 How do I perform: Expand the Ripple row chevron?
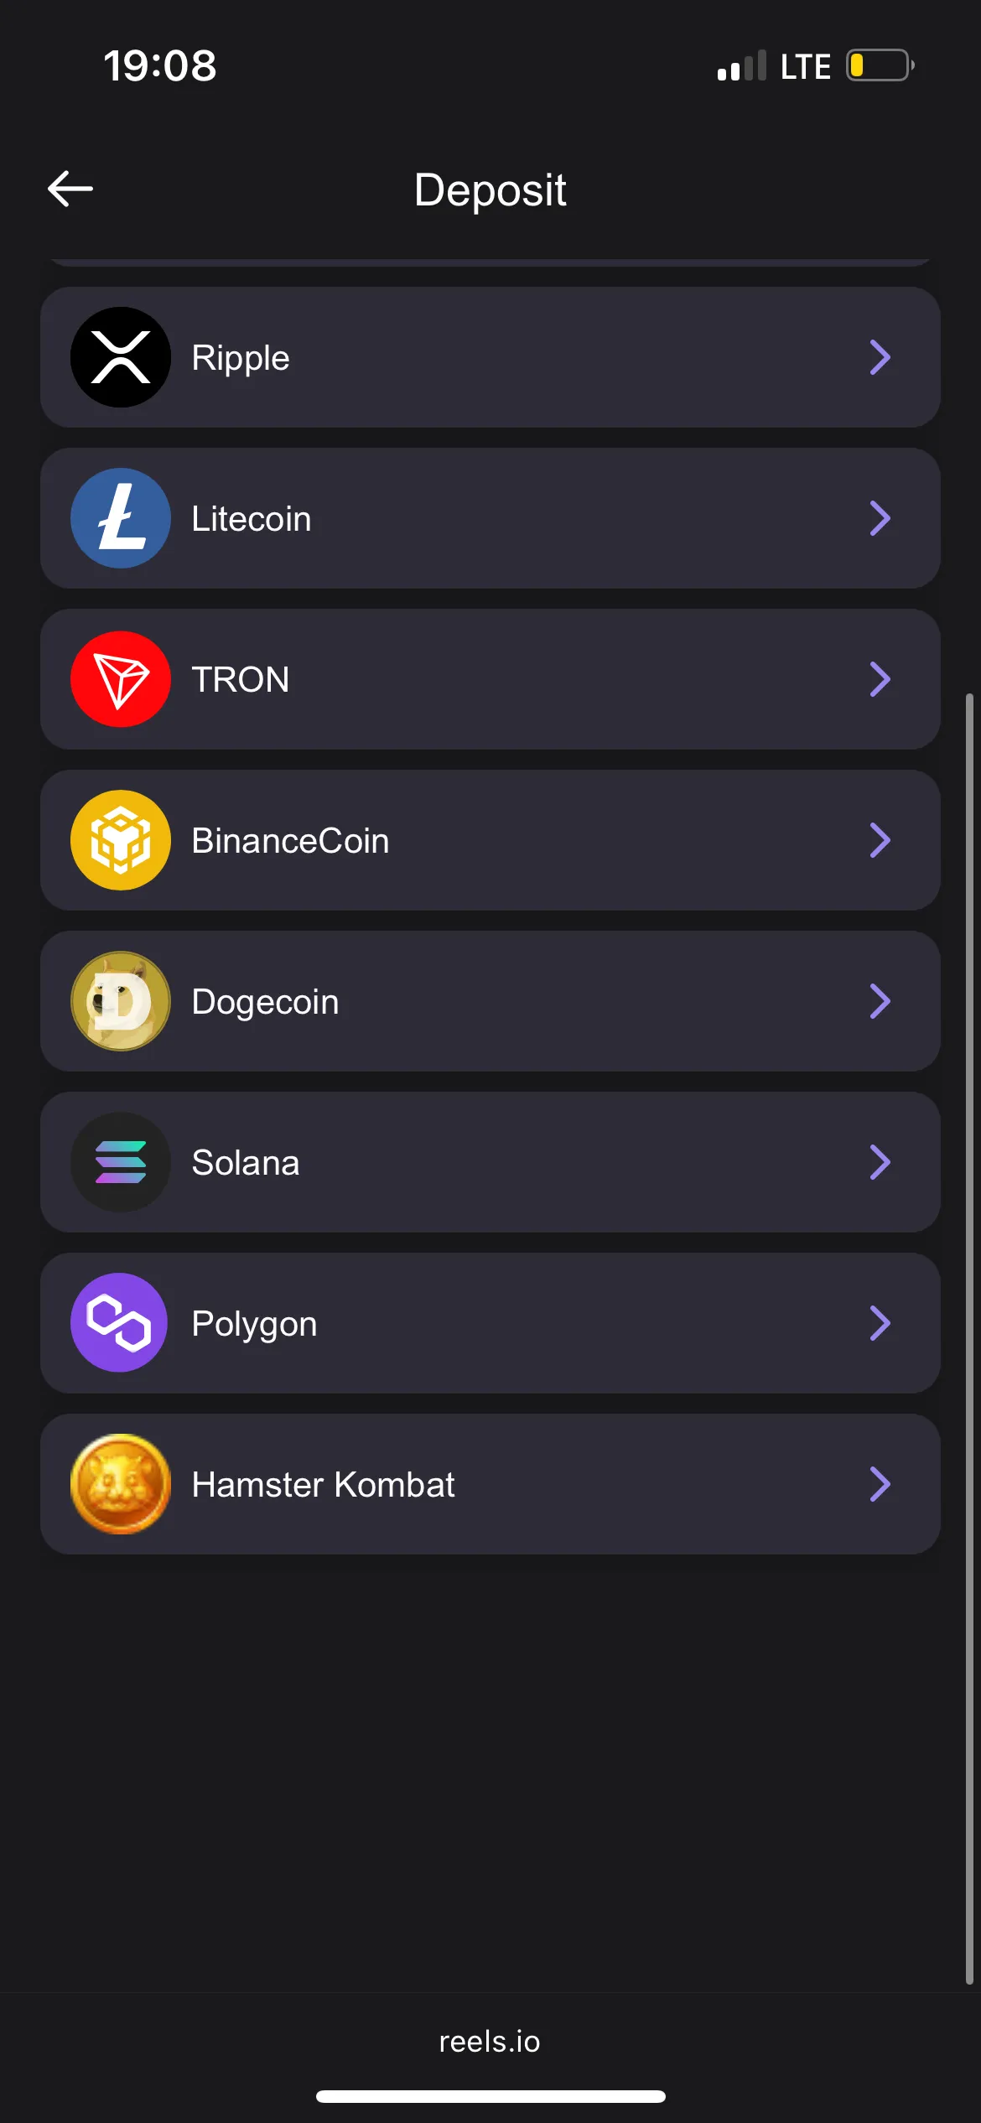coord(880,357)
